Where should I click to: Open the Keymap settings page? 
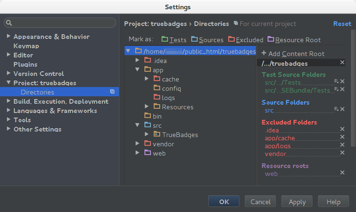[26, 46]
